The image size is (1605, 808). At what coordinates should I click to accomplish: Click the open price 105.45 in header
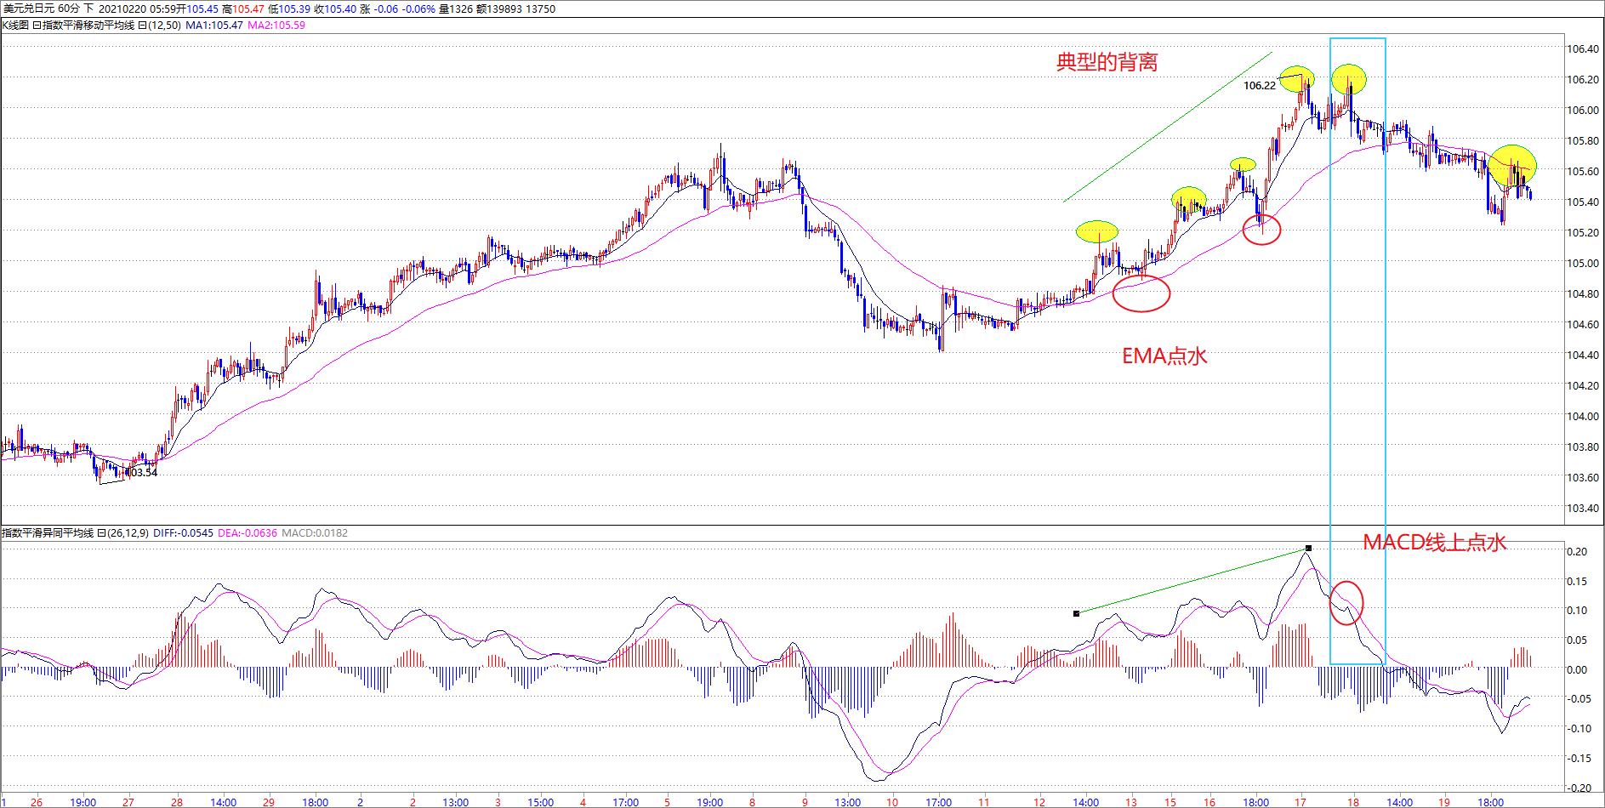pos(202,9)
